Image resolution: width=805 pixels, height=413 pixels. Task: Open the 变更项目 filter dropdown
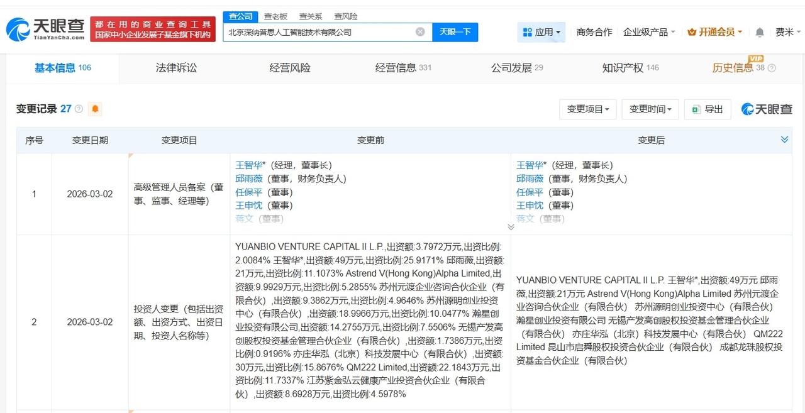(x=587, y=109)
